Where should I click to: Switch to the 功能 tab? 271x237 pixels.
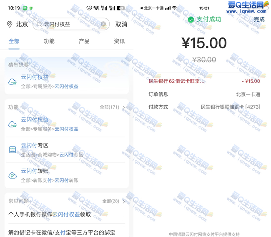point(49,41)
